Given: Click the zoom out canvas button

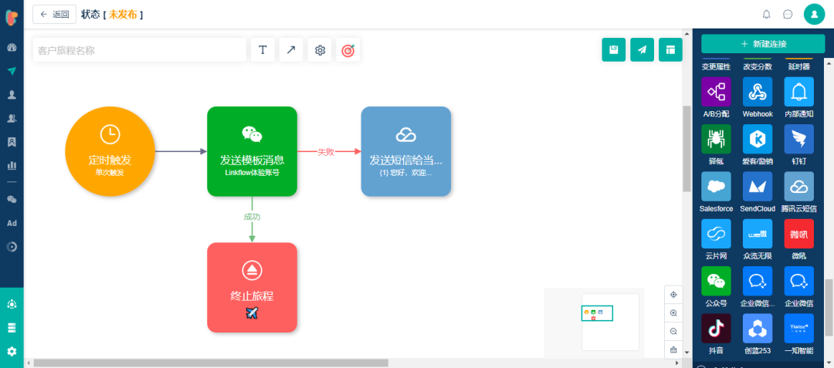Looking at the screenshot, I should 673,332.
